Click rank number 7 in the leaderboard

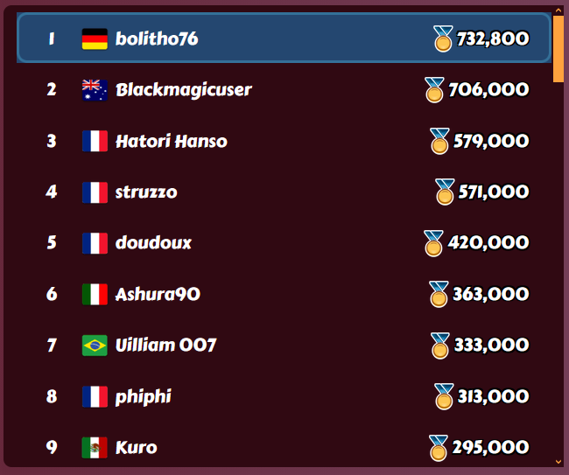point(52,346)
